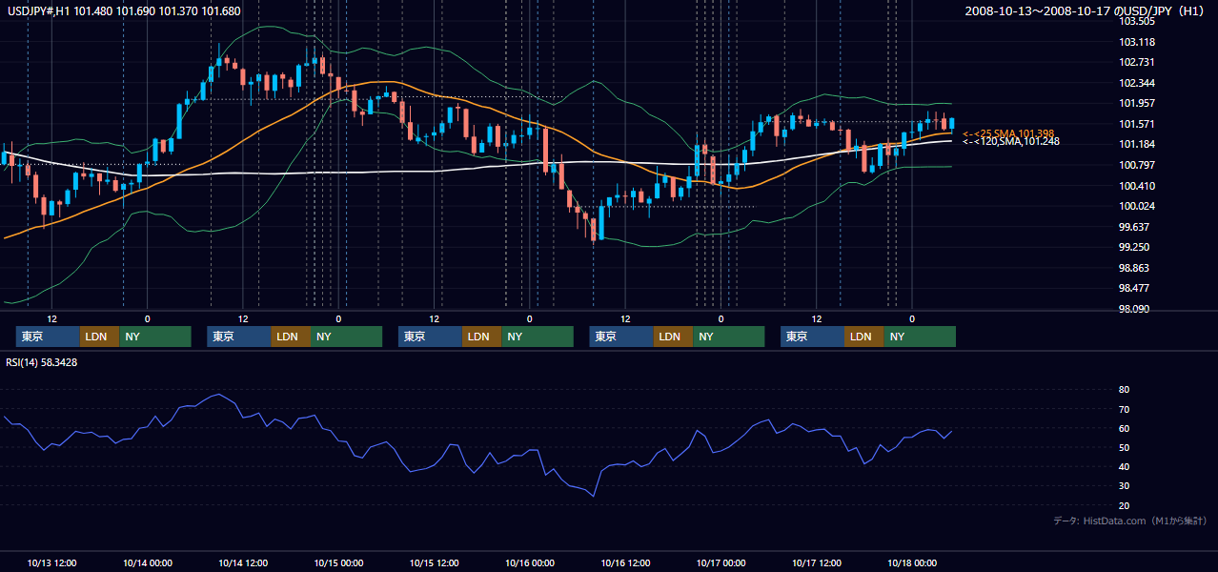Click price axis value 101.184
The height and width of the screenshot is (572, 1218).
[1137, 145]
